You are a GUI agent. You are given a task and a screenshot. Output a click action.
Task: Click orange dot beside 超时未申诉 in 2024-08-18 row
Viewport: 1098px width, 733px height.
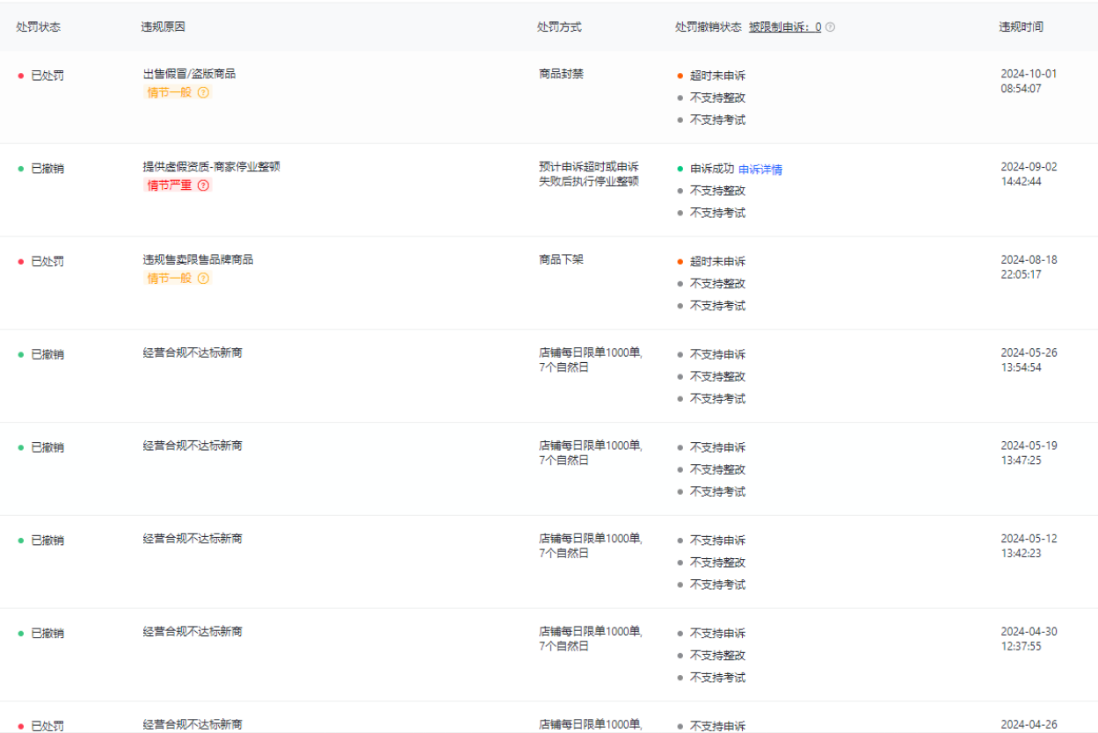[x=680, y=261]
